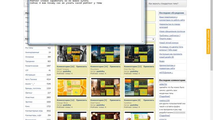This screenshot has height=120, width=213.
Task: Select the 'Pro-темы' category
Action: tap(29, 48)
